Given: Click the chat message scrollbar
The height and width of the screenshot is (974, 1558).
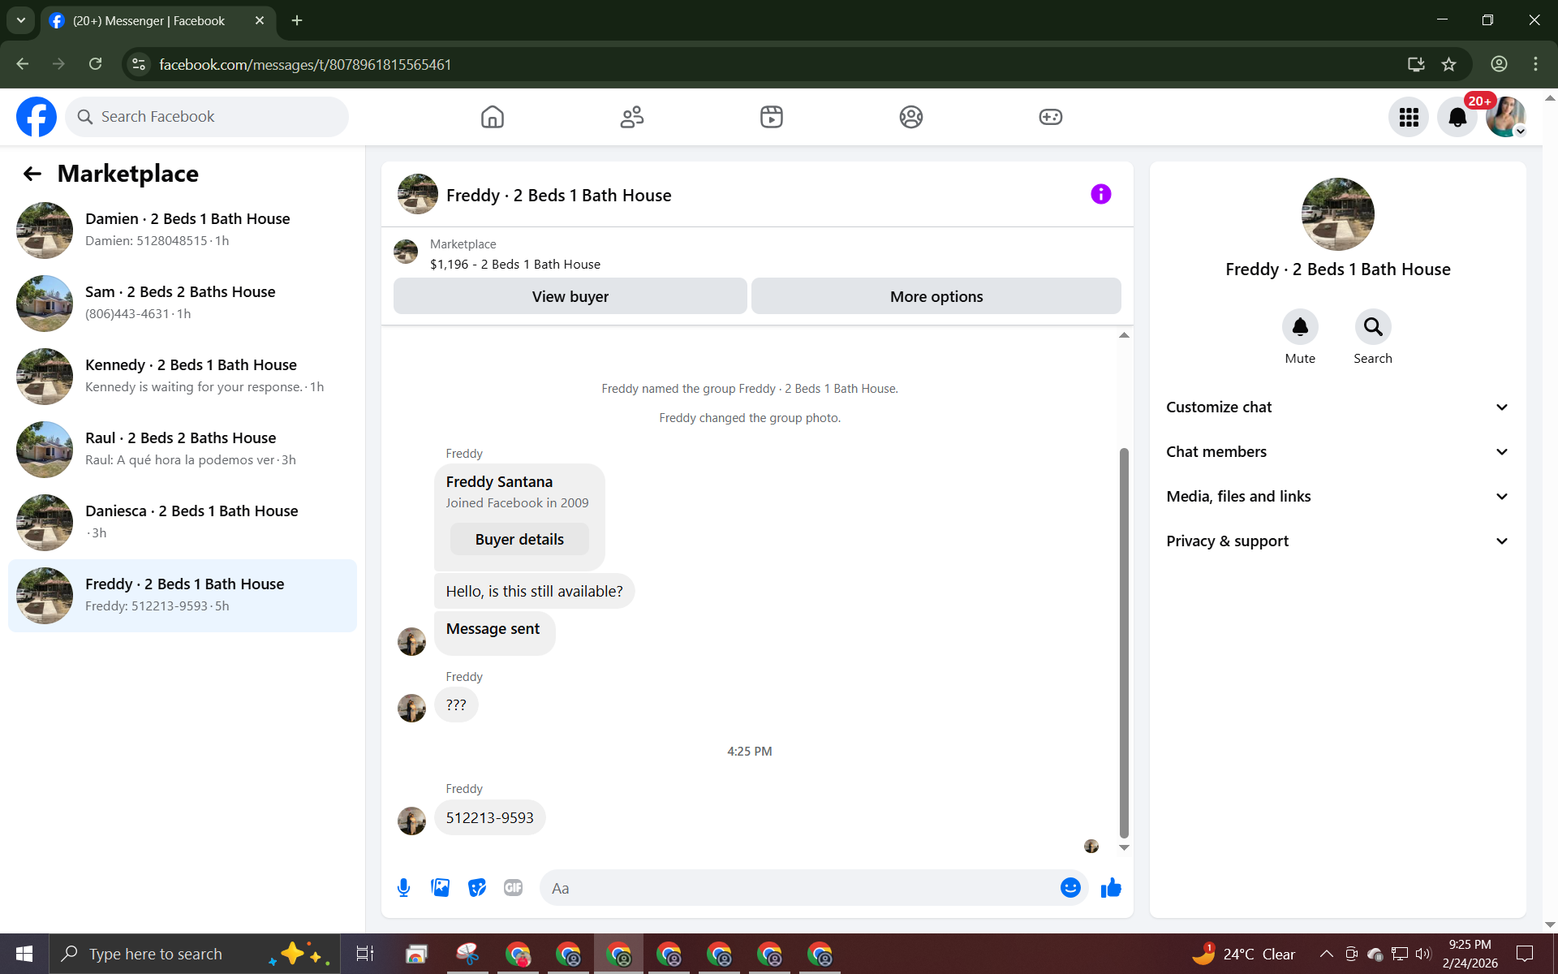Looking at the screenshot, I should point(1124,641).
